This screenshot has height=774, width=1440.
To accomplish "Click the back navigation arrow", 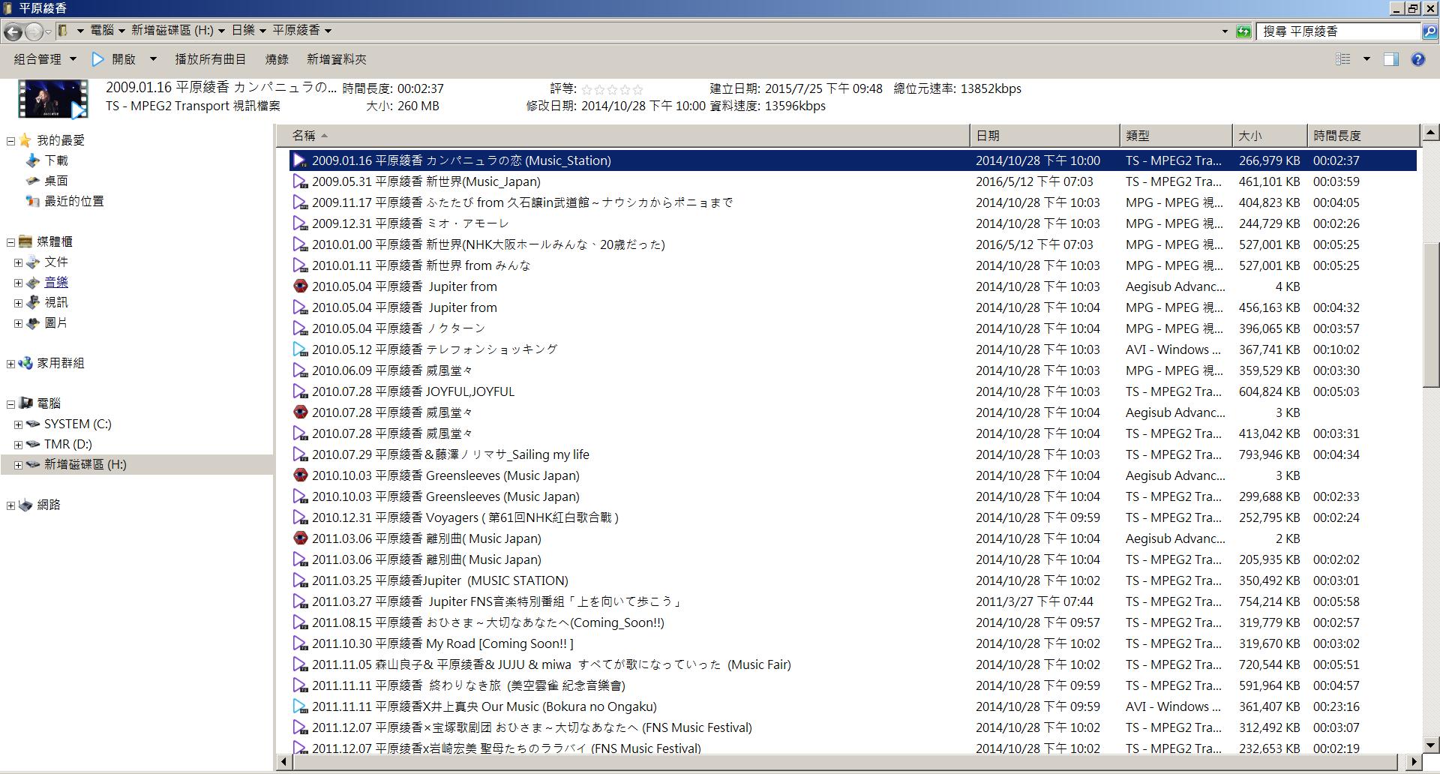I will (x=13, y=31).
